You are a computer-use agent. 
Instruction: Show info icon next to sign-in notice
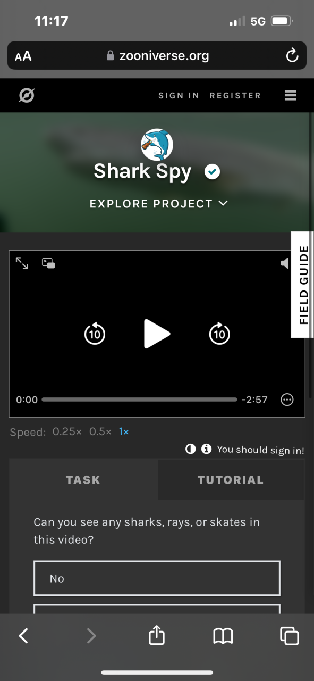pos(206,450)
